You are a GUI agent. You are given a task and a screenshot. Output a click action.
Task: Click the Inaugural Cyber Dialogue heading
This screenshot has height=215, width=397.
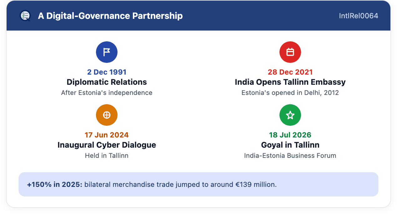tap(107, 145)
